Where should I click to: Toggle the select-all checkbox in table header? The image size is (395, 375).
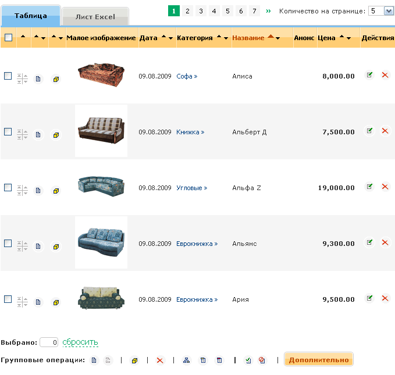8,38
